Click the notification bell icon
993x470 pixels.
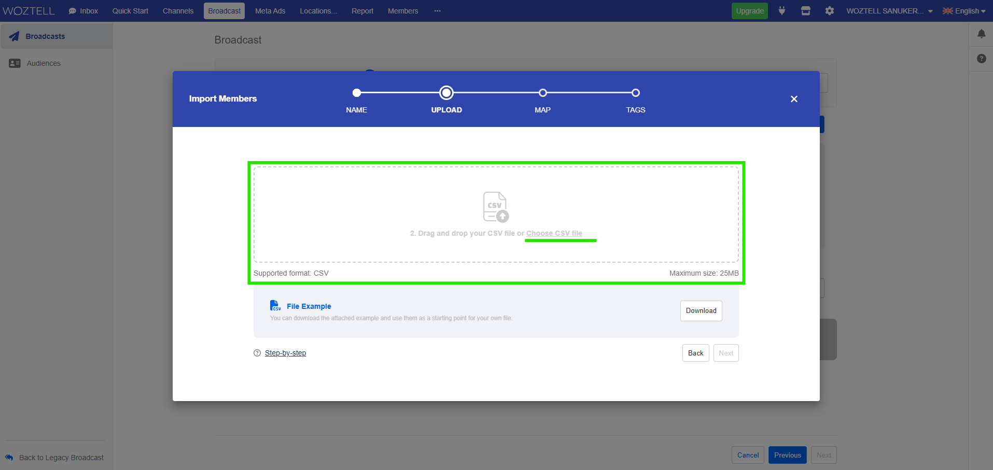click(x=982, y=34)
